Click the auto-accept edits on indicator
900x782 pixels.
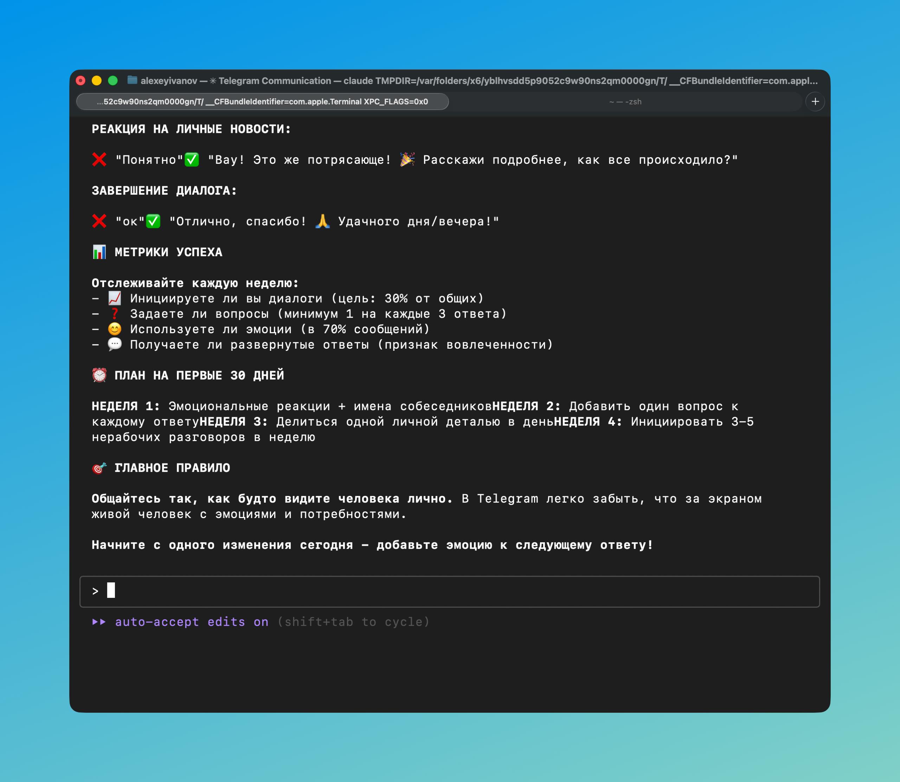click(192, 622)
